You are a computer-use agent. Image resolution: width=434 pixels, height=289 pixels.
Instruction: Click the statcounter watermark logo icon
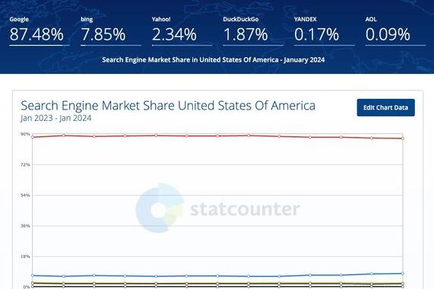click(x=160, y=208)
